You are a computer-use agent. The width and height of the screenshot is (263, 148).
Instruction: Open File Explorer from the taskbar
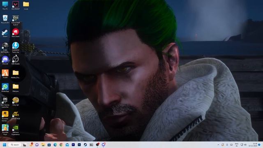pyautogui.click(x=43, y=145)
